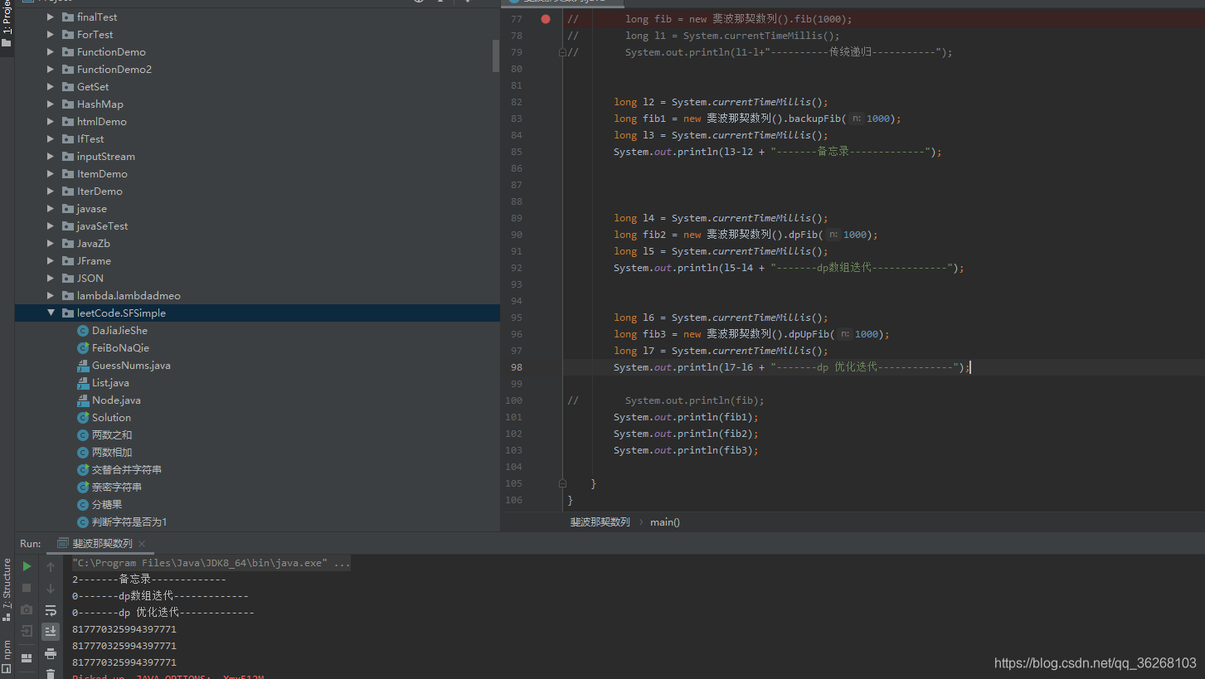The width and height of the screenshot is (1205, 679).
Task: Click the console line "0-------dp 优化迭代"
Action: click(x=163, y=613)
